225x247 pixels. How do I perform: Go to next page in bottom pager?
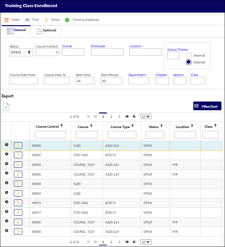tap(127, 242)
